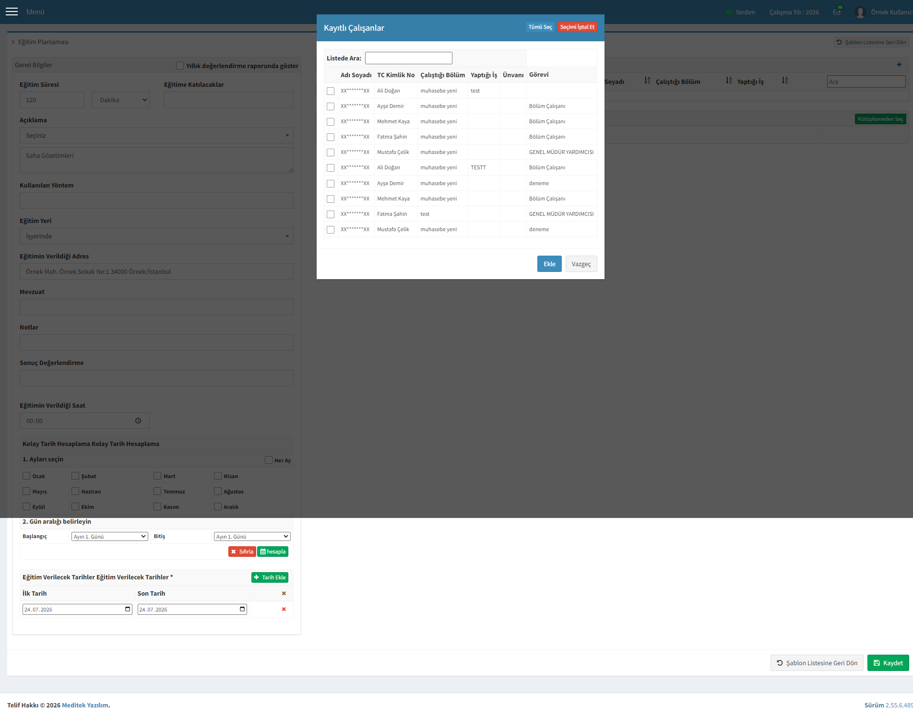Viewport: 913px width, 717px height.
Task: Sort by Çalışığı Bölüm column icon
Action: click(729, 81)
